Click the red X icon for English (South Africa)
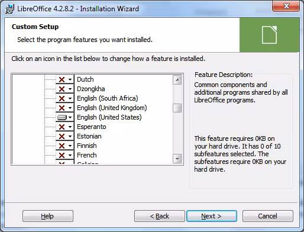This screenshot has width=304, height=232. click(x=62, y=98)
